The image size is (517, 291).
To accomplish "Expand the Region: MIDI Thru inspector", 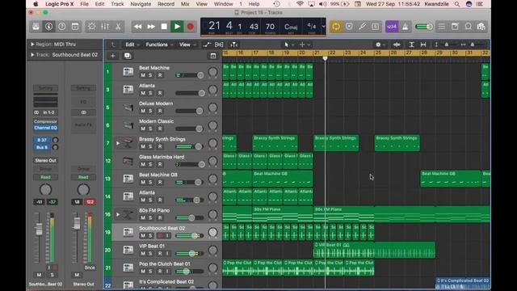I will pos(32,44).
